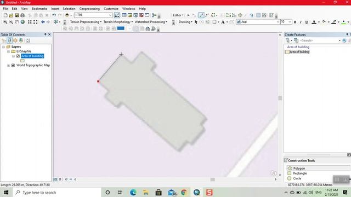Screen dimensions: 351x197
Task: Toggle the World Topographic Map layer checkbox
Action: [x=13, y=66]
